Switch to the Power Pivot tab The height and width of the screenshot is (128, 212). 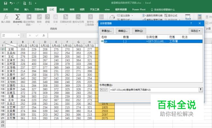(139, 9)
